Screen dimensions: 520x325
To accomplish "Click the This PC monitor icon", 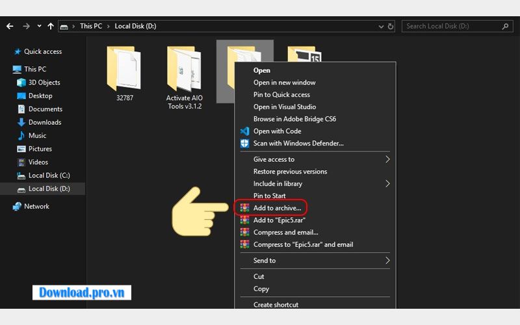I will point(17,70).
